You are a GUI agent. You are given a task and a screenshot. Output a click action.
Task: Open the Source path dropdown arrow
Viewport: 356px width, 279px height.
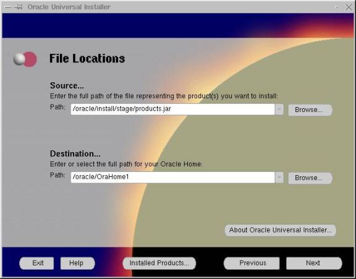pyautogui.click(x=279, y=109)
